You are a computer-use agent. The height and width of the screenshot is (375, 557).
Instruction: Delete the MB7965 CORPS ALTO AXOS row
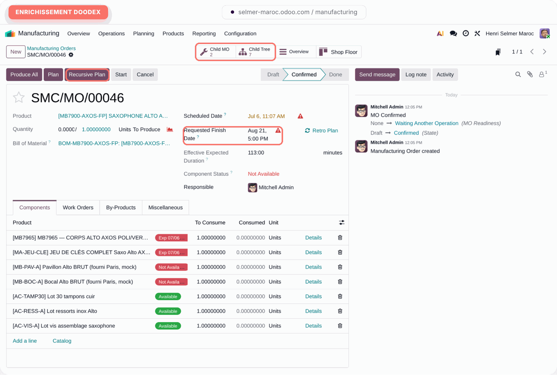340,238
